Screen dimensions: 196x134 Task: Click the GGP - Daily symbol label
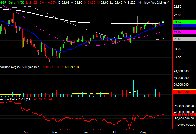click(7, 2)
